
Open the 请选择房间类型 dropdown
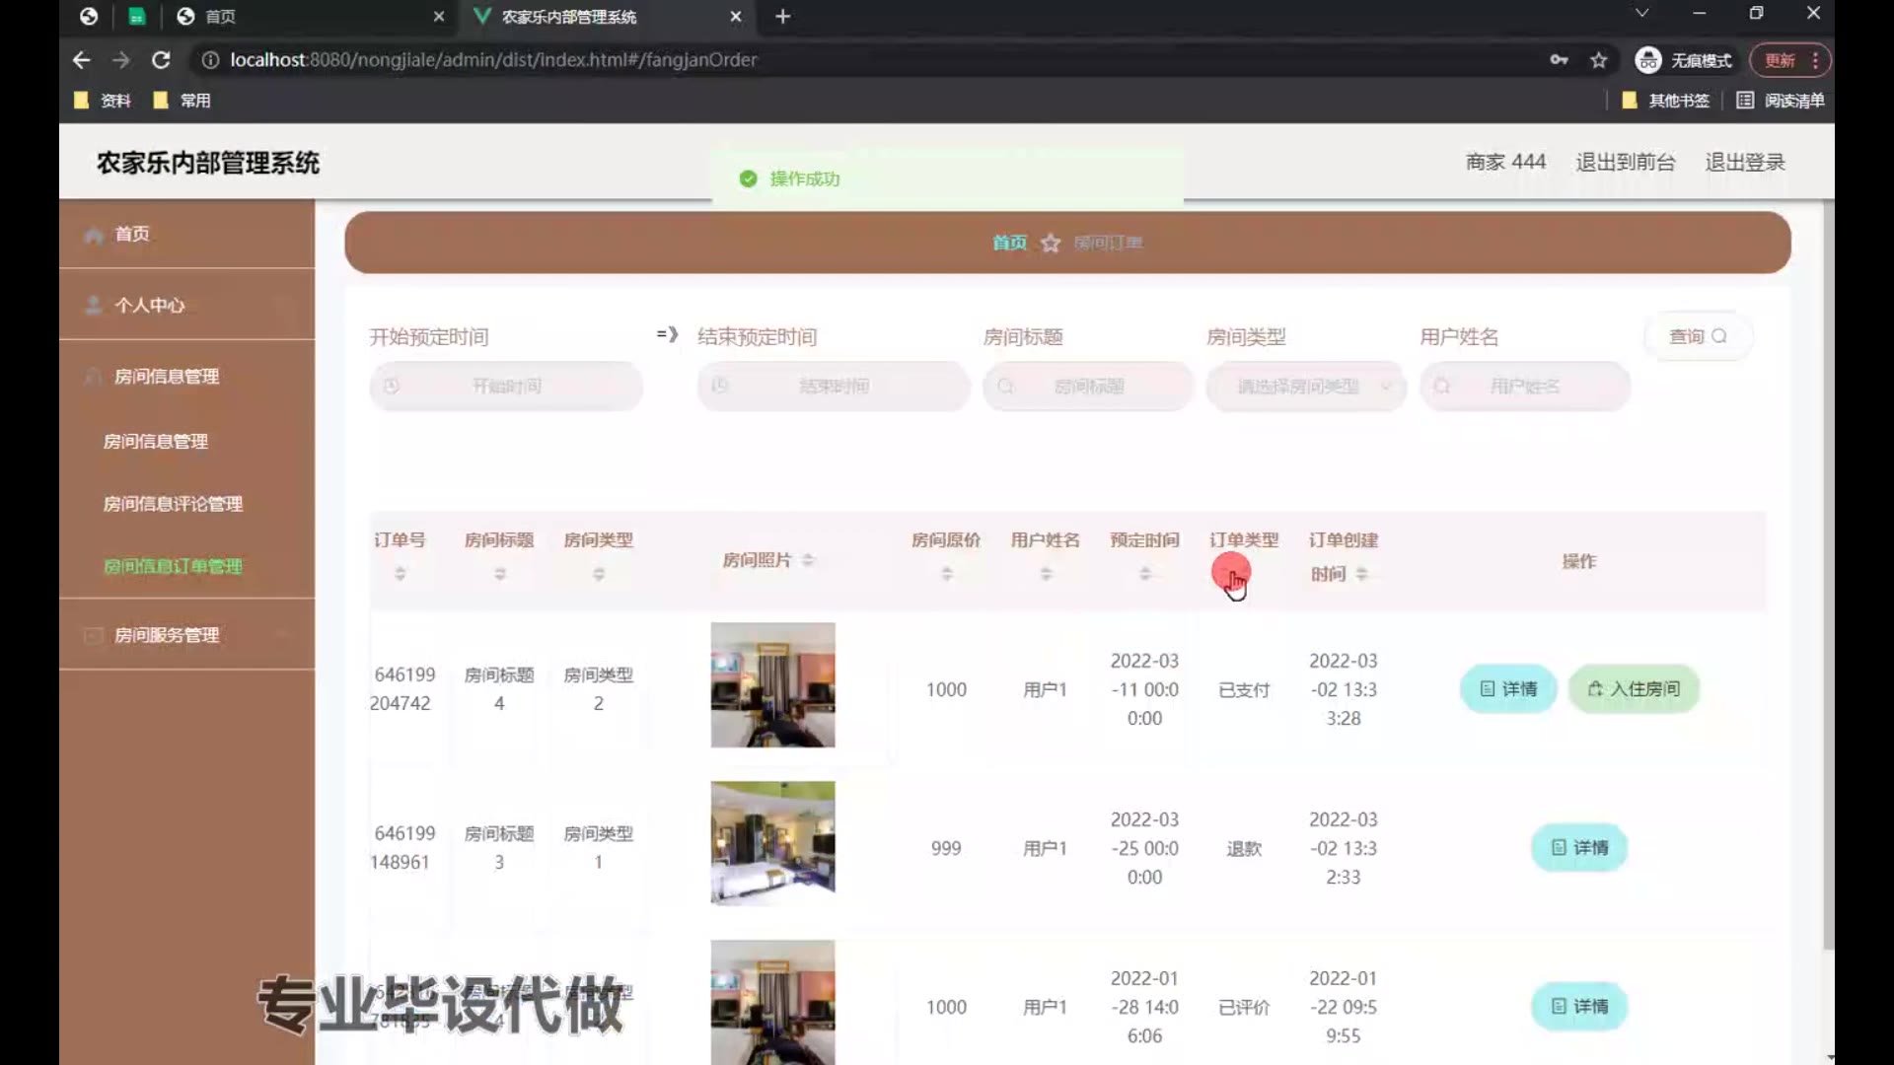(1306, 387)
